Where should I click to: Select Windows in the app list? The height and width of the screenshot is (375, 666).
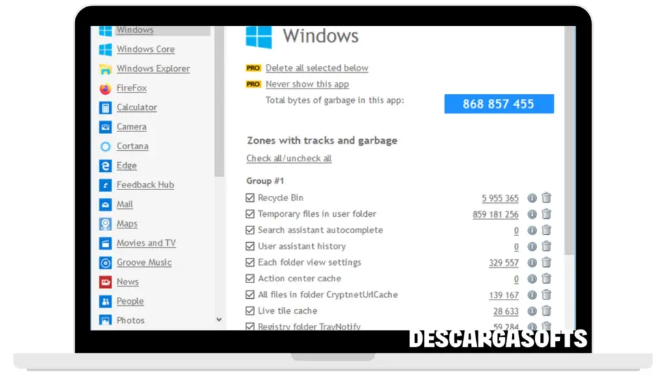[135, 30]
